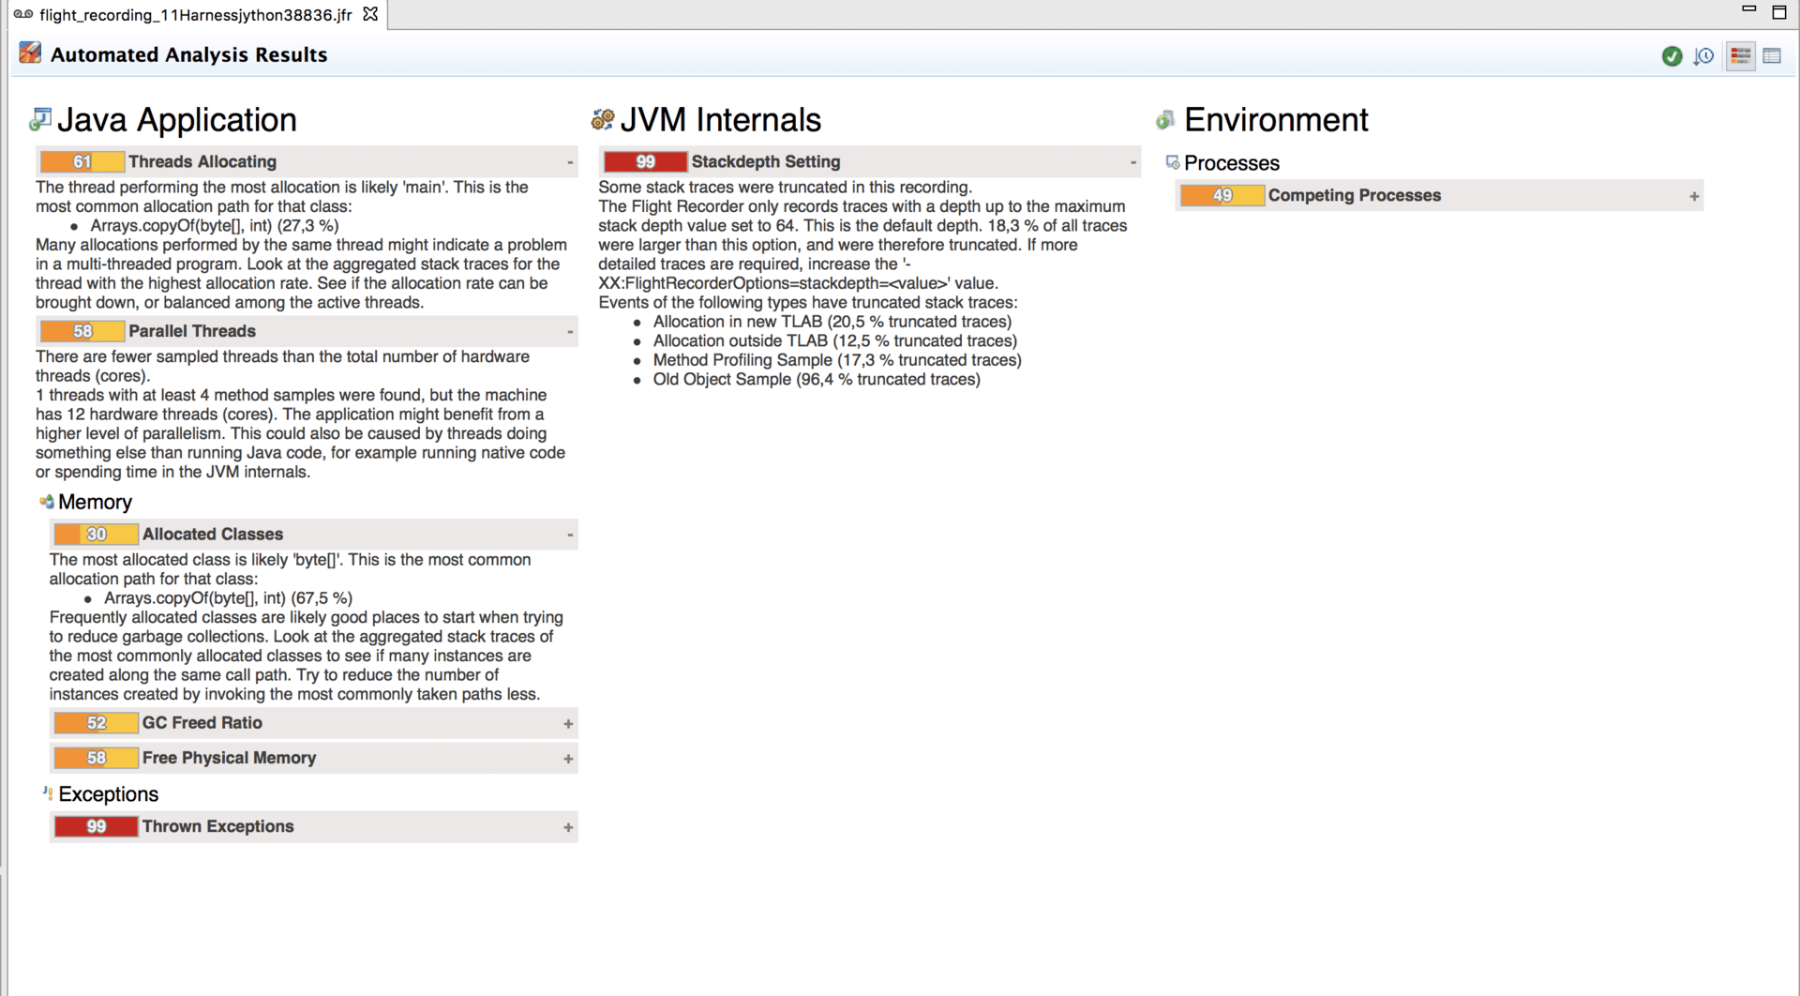The width and height of the screenshot is (1800, 996).
Task: Click the JVM Internals gears icon
Action: [603, 120]
